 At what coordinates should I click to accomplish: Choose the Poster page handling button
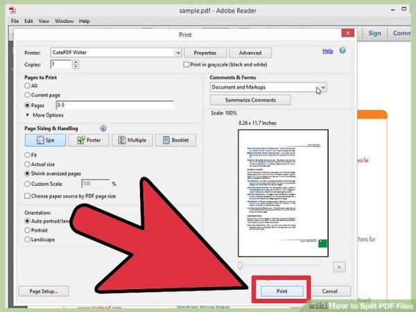[x=89, y=140]
